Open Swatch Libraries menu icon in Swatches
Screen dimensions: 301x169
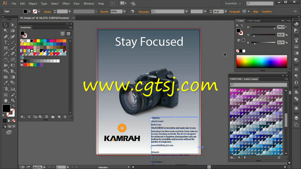pos(23,117)
